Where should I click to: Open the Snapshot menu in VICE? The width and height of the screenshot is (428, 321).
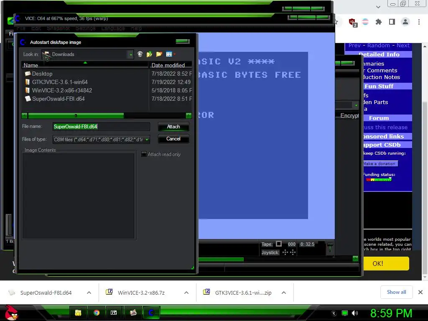pyautogui.click(x=58, y=28)
